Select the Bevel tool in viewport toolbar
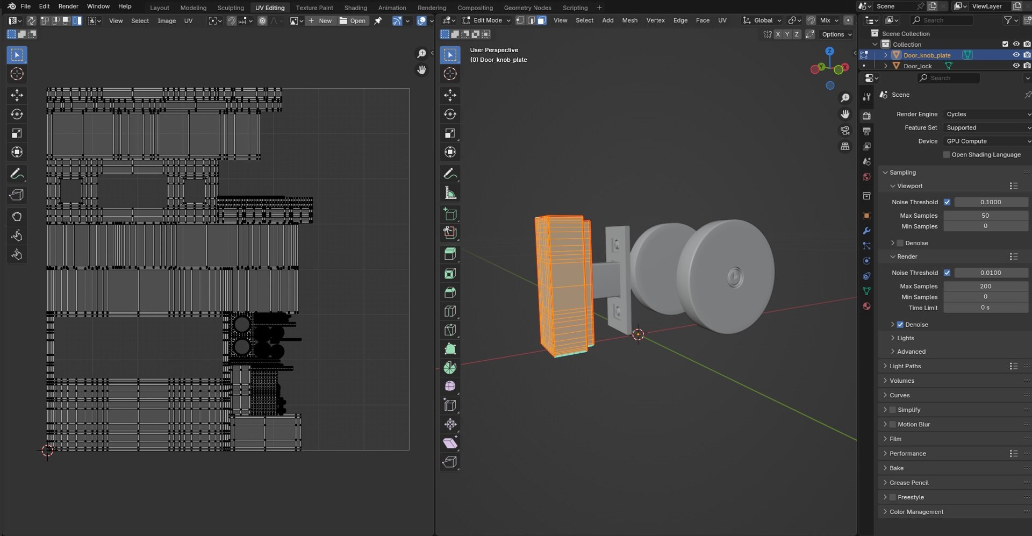This screenshot has height=536, width=1032. (450, 292)
